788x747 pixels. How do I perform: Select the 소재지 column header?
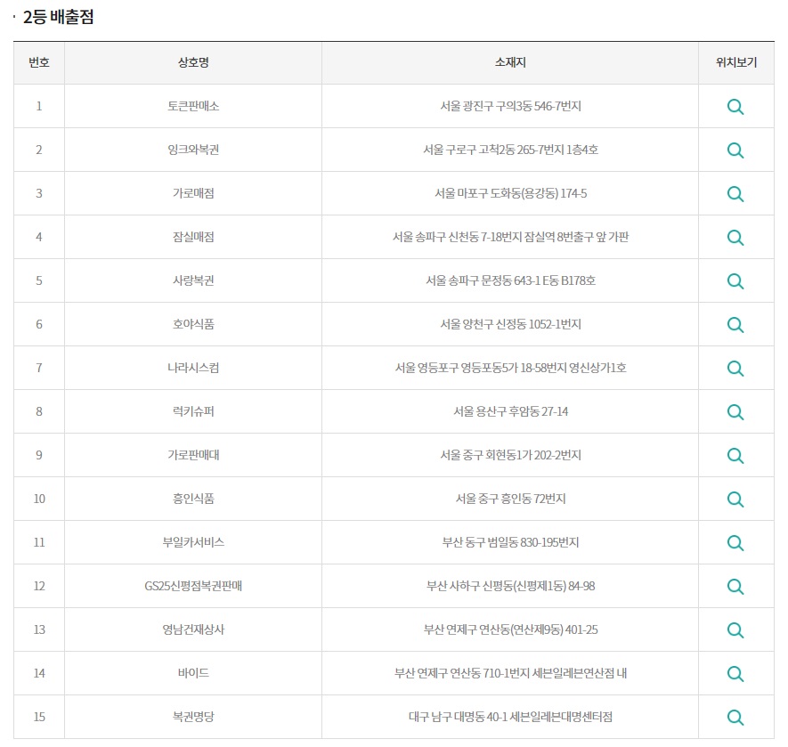[x=510, y=62]
